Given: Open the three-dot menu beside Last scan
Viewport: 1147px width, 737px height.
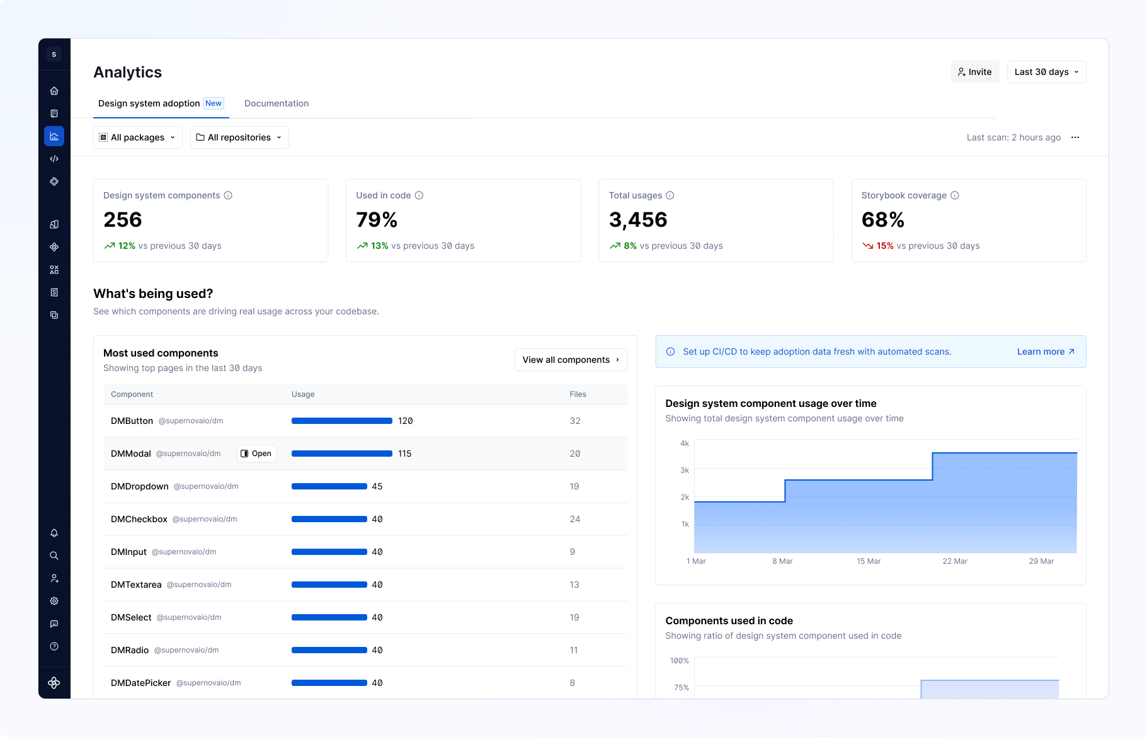Looking at the screenshot, I should pyautogui.click(x=1075, y=137).
